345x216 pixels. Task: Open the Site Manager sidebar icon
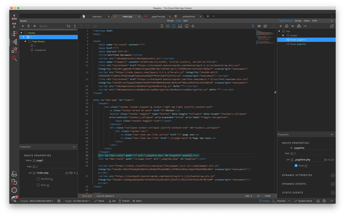click(x=14, y=17)
